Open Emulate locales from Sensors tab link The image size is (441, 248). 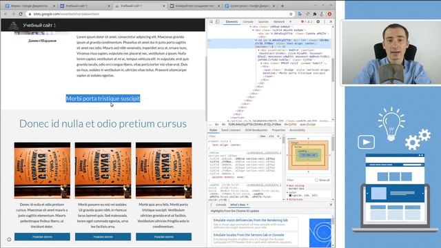[x=249, y=235]
